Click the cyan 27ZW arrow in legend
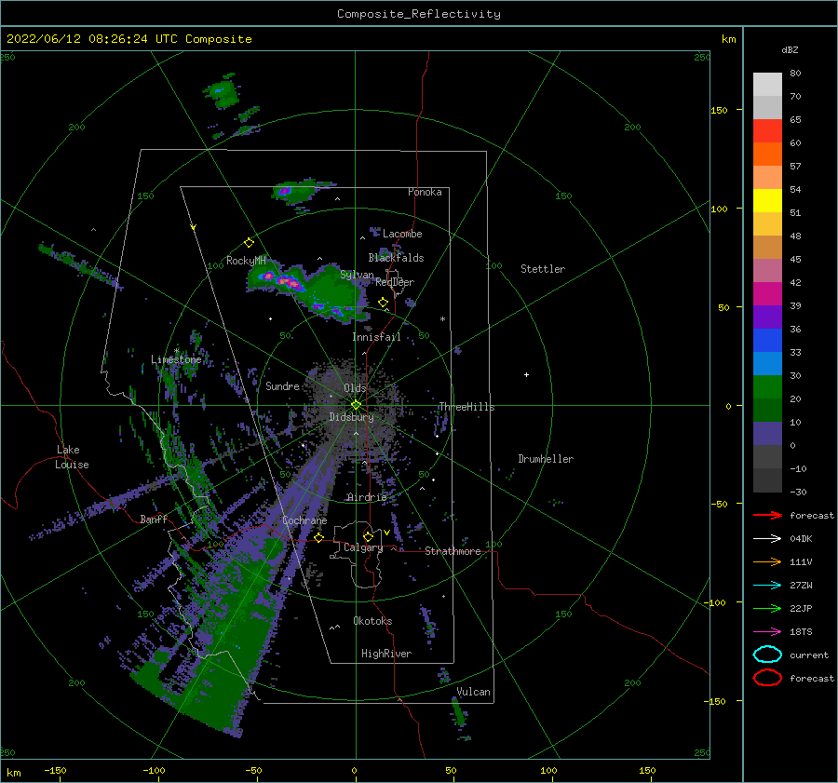Image resolution: width=838 pixels, height=783 pixels. [767, 586]
